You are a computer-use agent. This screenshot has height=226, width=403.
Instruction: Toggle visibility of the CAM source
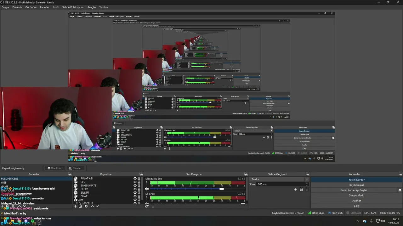[135, 200]
